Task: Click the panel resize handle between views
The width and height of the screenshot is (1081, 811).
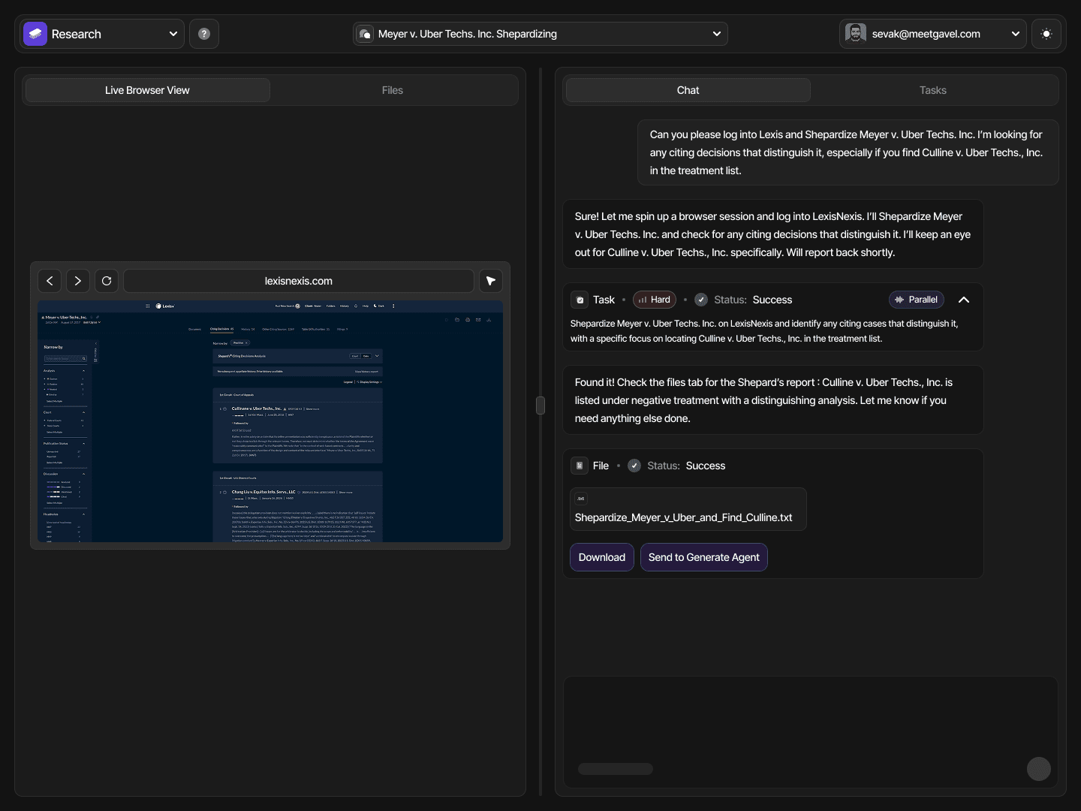Action: 540,405
